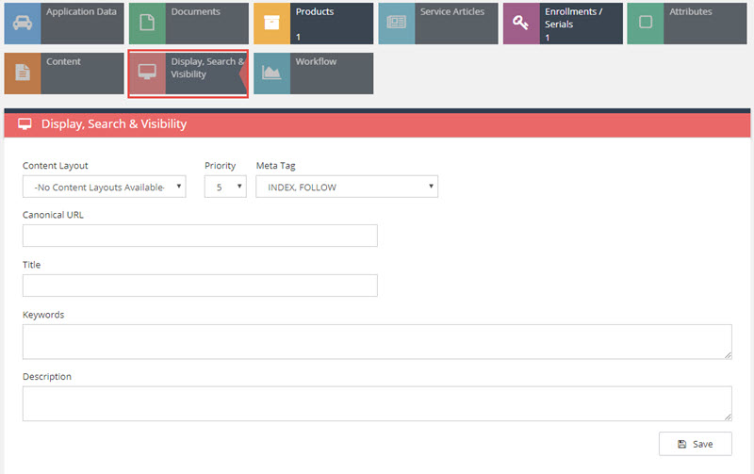Click the Description text area corner grip
The image size is (754, 474).
point(728,417)
